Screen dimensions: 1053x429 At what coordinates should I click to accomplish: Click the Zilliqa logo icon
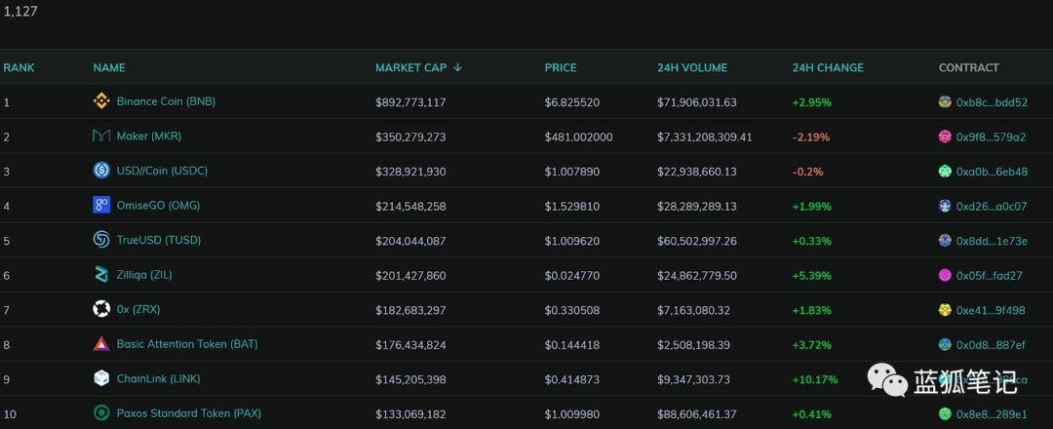click(101, 275)
